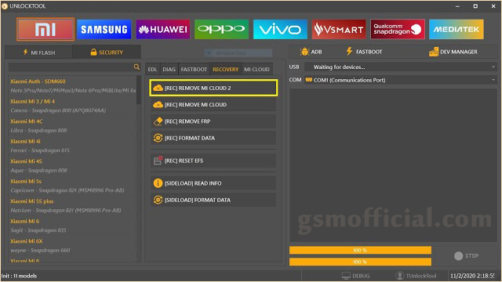
Task: Click the eraser icon on Remove FRP
Action: (158, 121)
